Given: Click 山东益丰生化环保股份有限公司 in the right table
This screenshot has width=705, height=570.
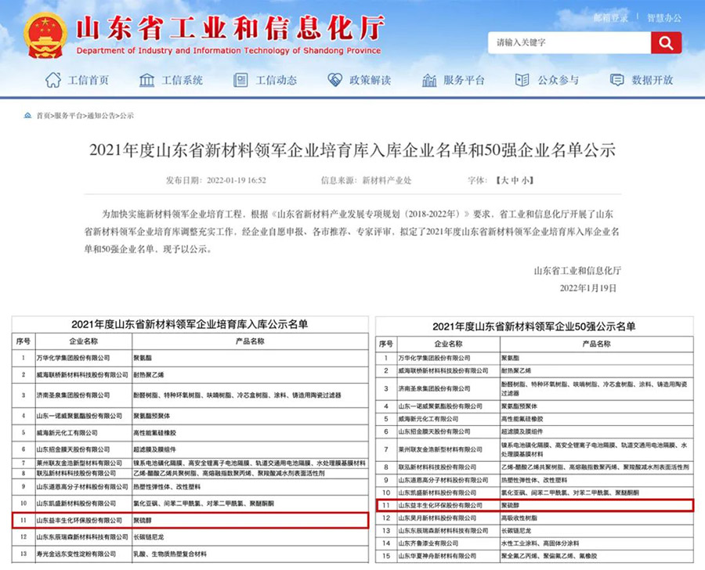Looking at the screenshot, I should point(440,505).
